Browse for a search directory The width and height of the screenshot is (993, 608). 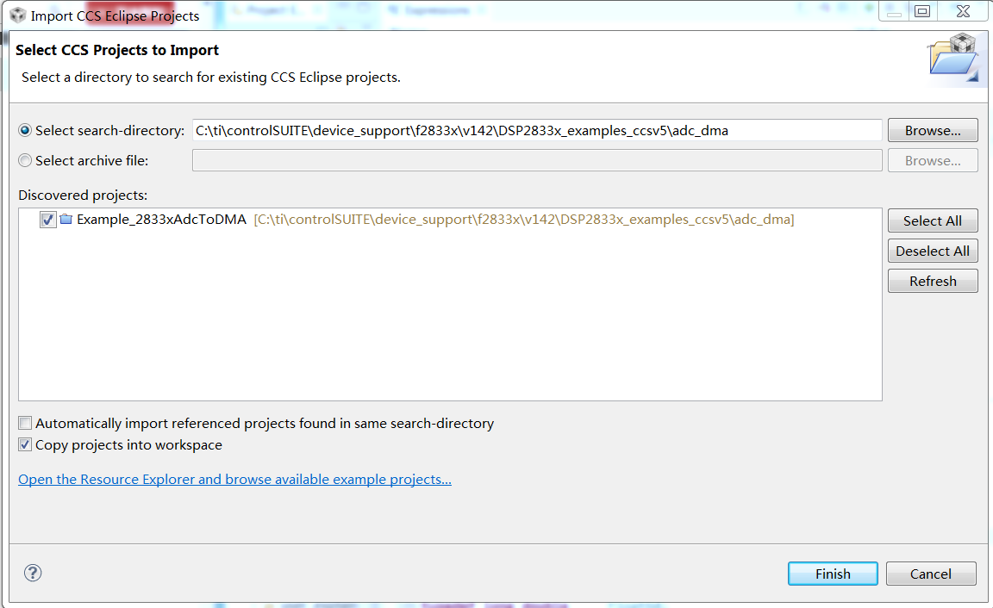933,131
